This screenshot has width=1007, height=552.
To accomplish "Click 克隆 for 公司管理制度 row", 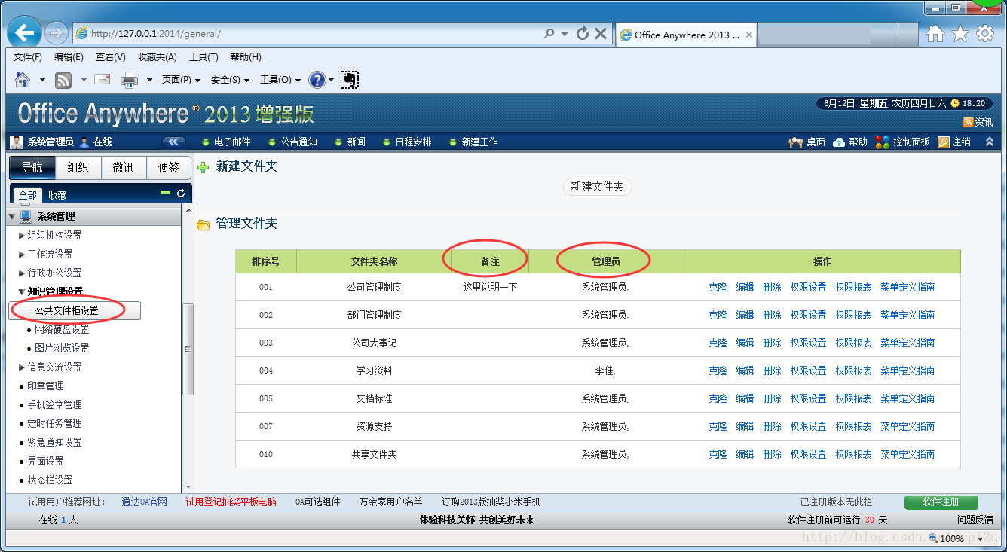I will [x=718, y=287].
